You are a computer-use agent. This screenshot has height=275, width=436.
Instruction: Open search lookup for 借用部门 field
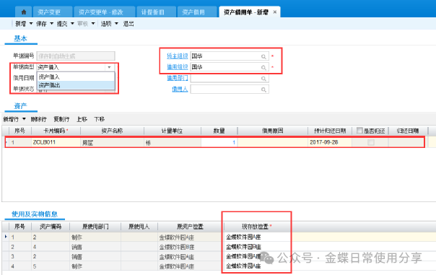coord(263,79)
